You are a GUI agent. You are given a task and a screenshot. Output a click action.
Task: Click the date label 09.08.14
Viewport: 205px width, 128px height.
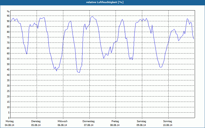(x=141, y=125)
